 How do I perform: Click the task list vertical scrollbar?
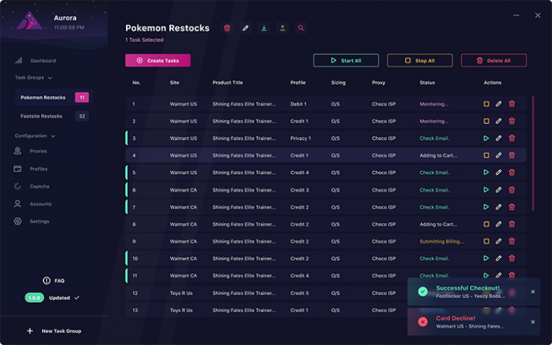click(533, 154)
